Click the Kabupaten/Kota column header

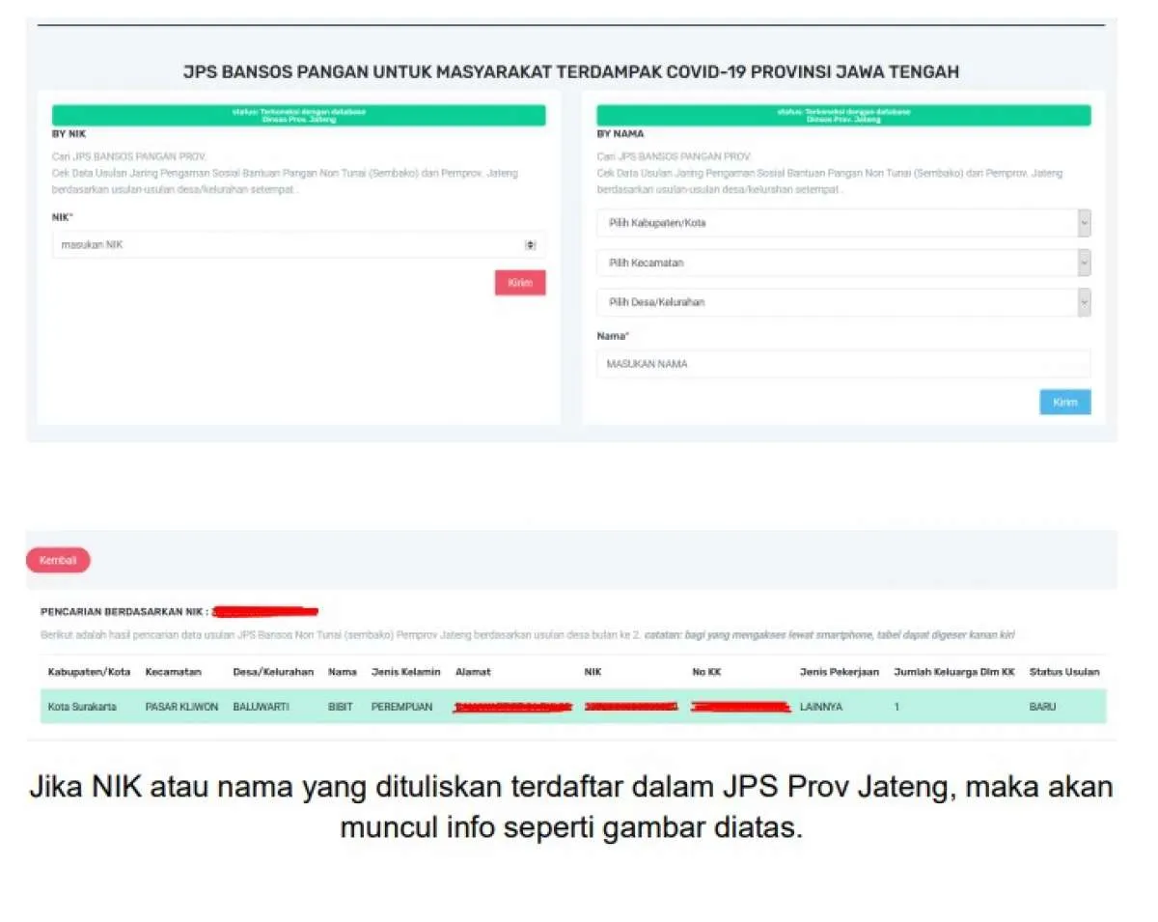[x=89, y=672]
